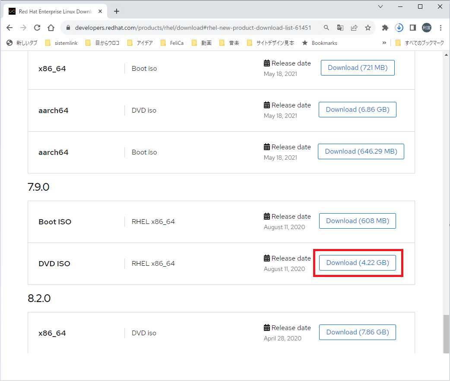This screenshot has height=381, width=450.
Task: Click the padlock icon in the address bar
Action: 69,27
